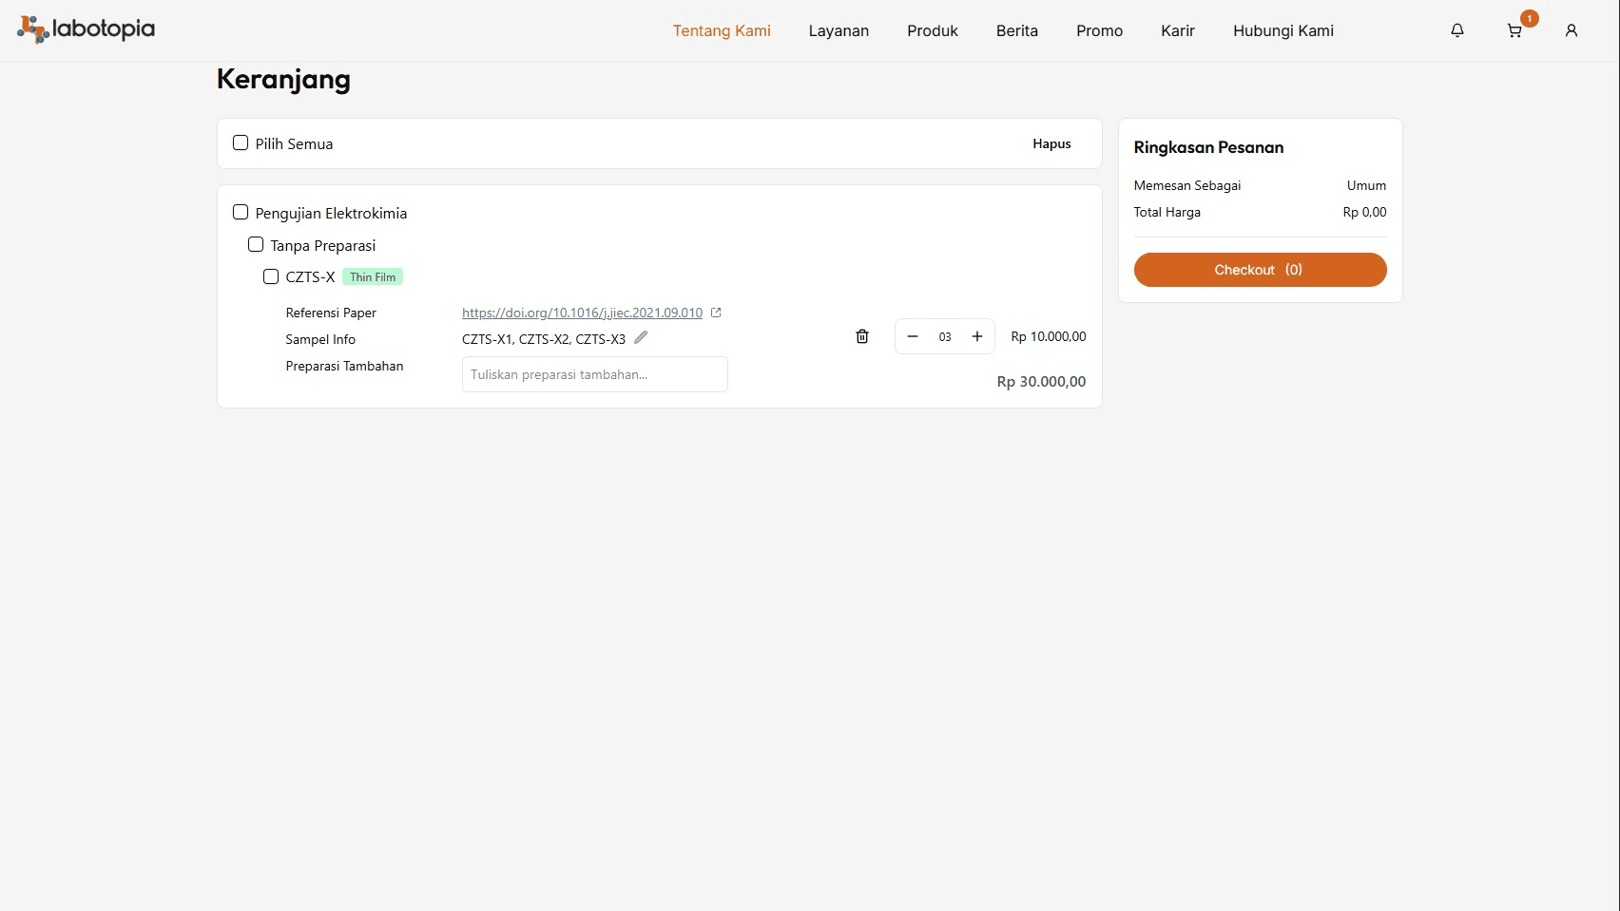
Task: Edit sample info with pencil icon
Action: [x=641, y=338]
